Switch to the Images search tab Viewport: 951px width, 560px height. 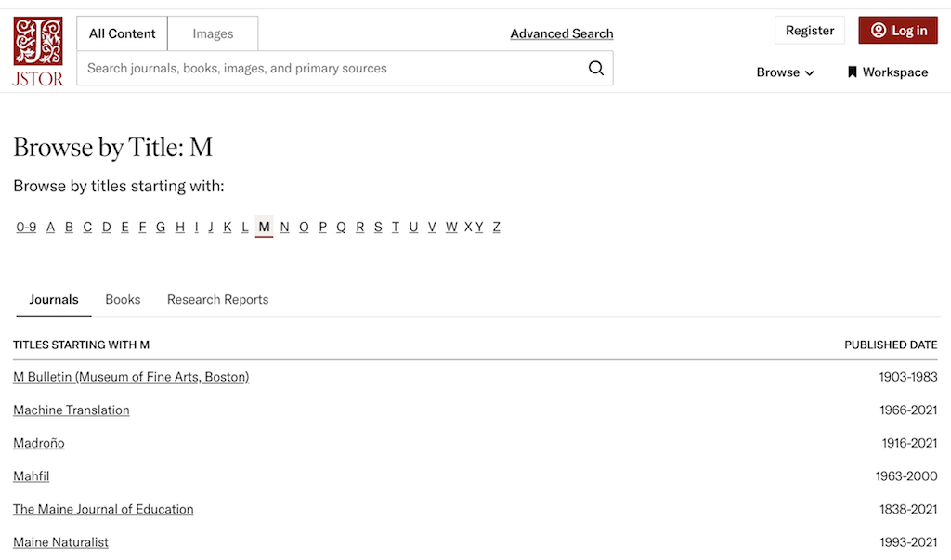click(212, 33)
